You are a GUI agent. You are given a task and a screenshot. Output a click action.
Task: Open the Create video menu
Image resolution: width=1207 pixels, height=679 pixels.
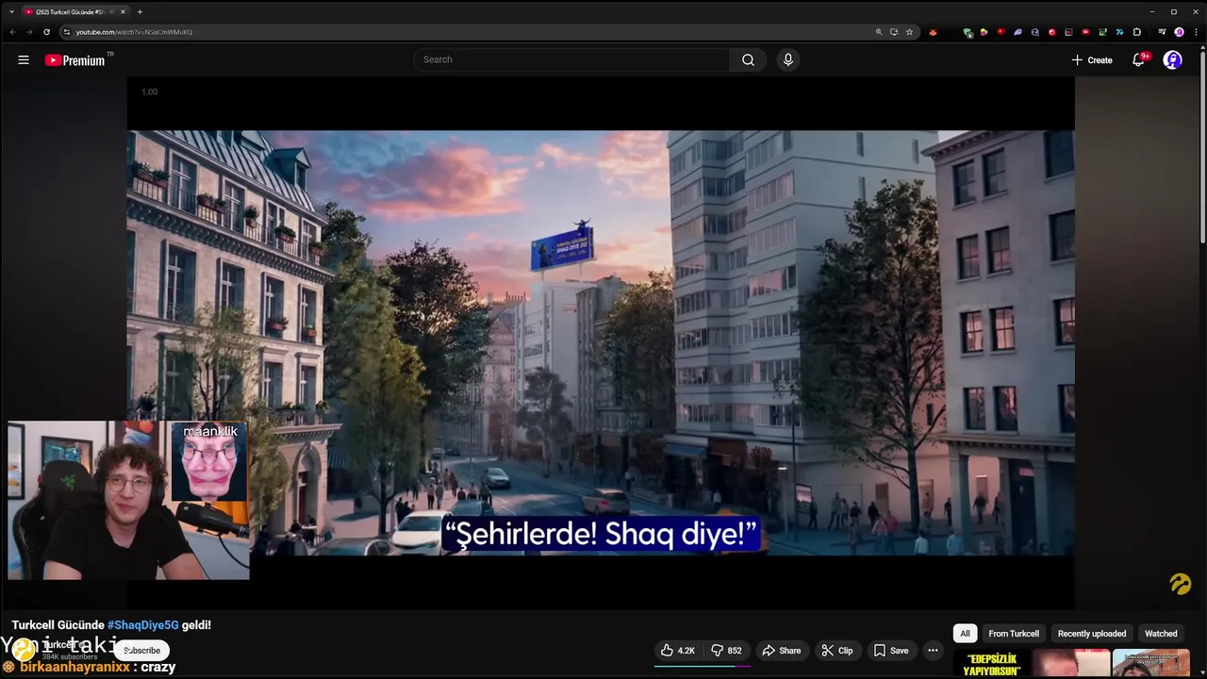1092,59
